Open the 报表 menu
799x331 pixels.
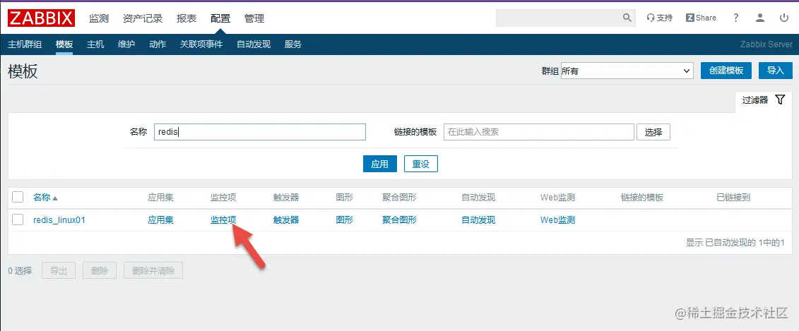click(x=187, y=18)
